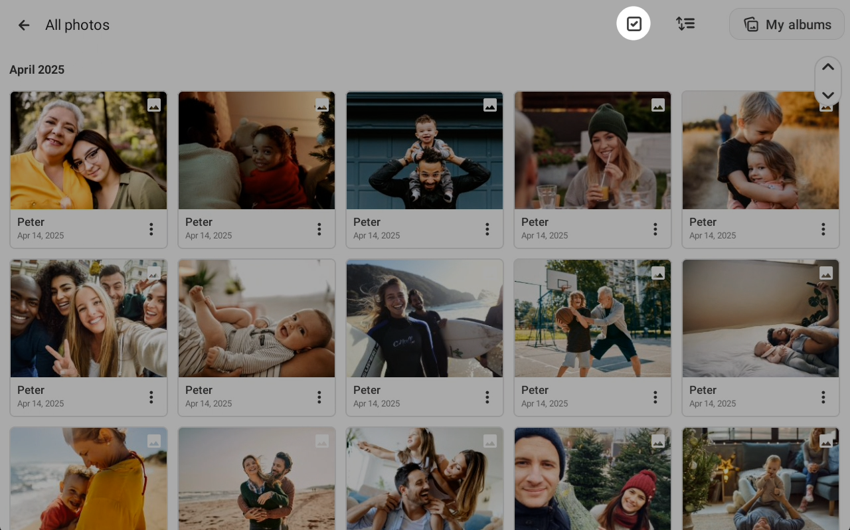Image resolution: width=850 pixels, height=530 pixels.
Task: Open options for the surfer couple photo
Action: [x=487, y=397]
